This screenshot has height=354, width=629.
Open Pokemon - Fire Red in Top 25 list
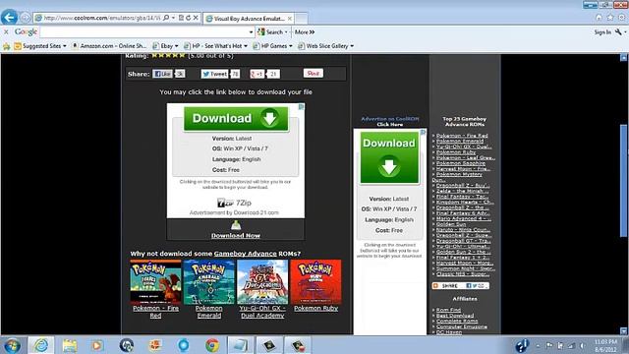click(x=462, y=136)
